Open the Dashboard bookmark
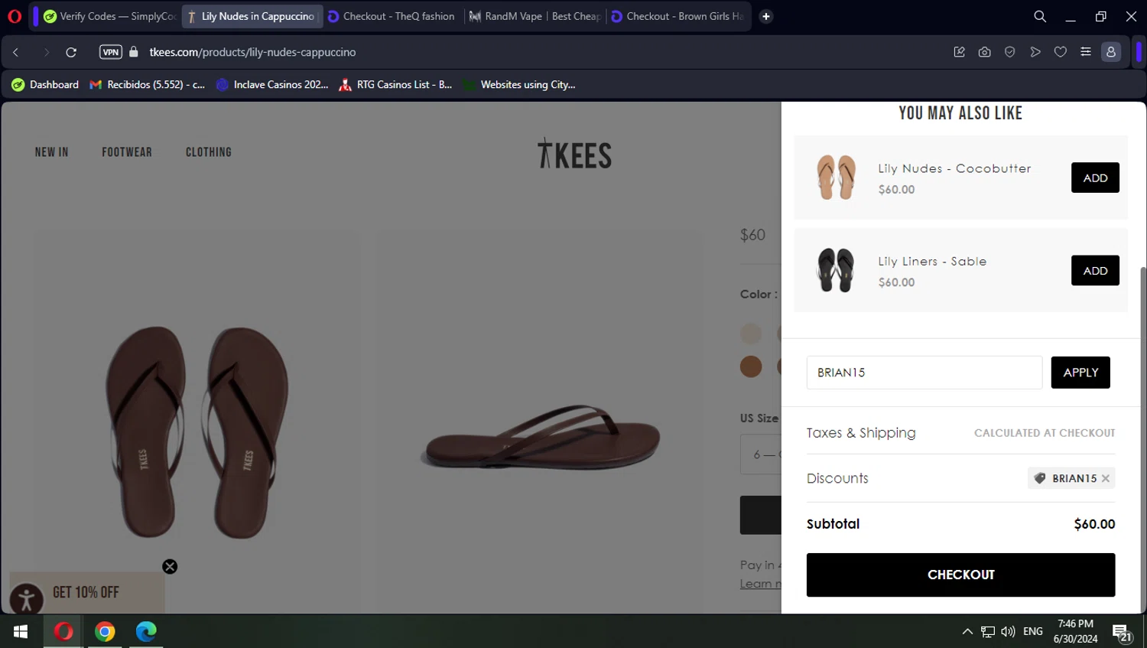This screenshot has width=1147, height=648. [45, 85]
